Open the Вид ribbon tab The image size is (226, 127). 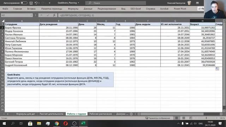pos(123,8)
